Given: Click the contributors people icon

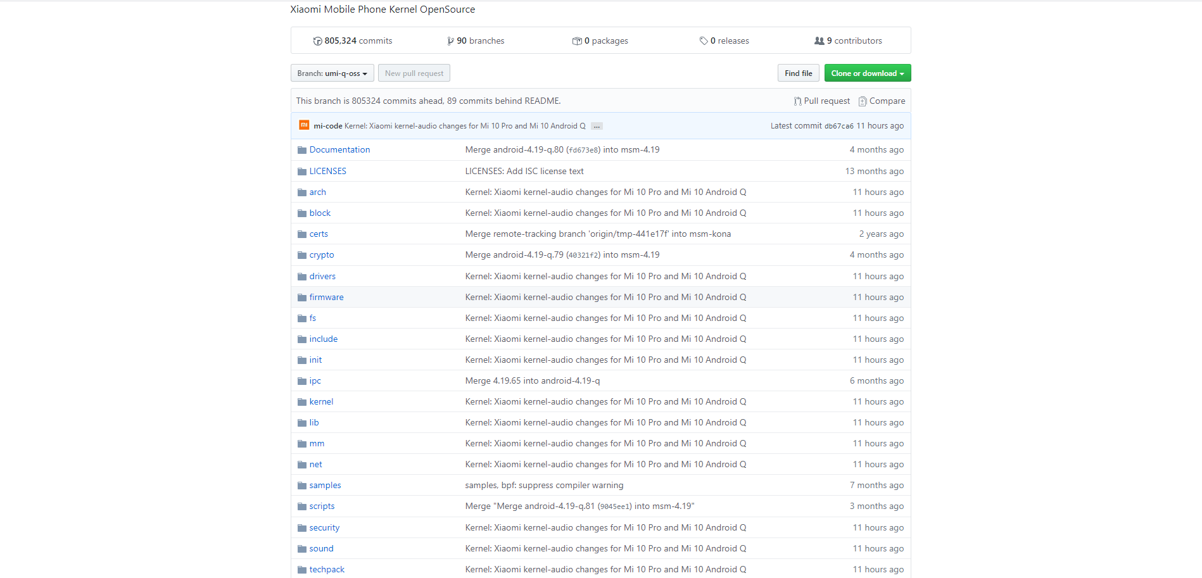Looking at the screenshot, I should click(x=819, y=41).
